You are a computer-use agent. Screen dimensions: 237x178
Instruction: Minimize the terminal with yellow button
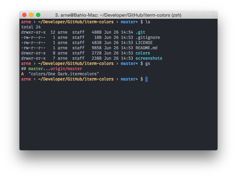click(x=31, y=15)
